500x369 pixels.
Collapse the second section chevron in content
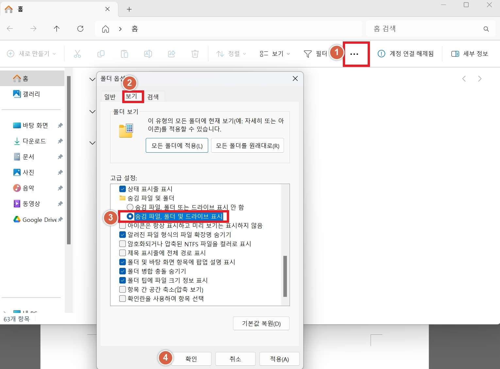click(92, 112)
